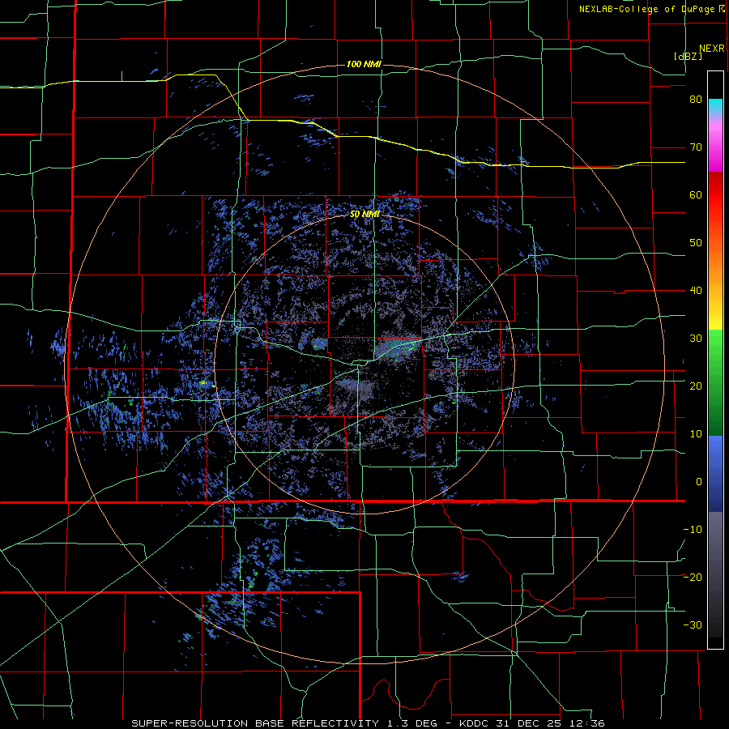Viewport: 729px width, 729px height.
Task: Click the -30 value on dBZ scale
Action: tap(693, 625)
